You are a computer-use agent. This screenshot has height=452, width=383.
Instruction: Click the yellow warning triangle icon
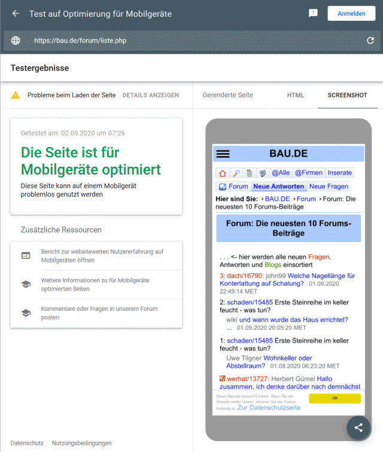[16, 95]
